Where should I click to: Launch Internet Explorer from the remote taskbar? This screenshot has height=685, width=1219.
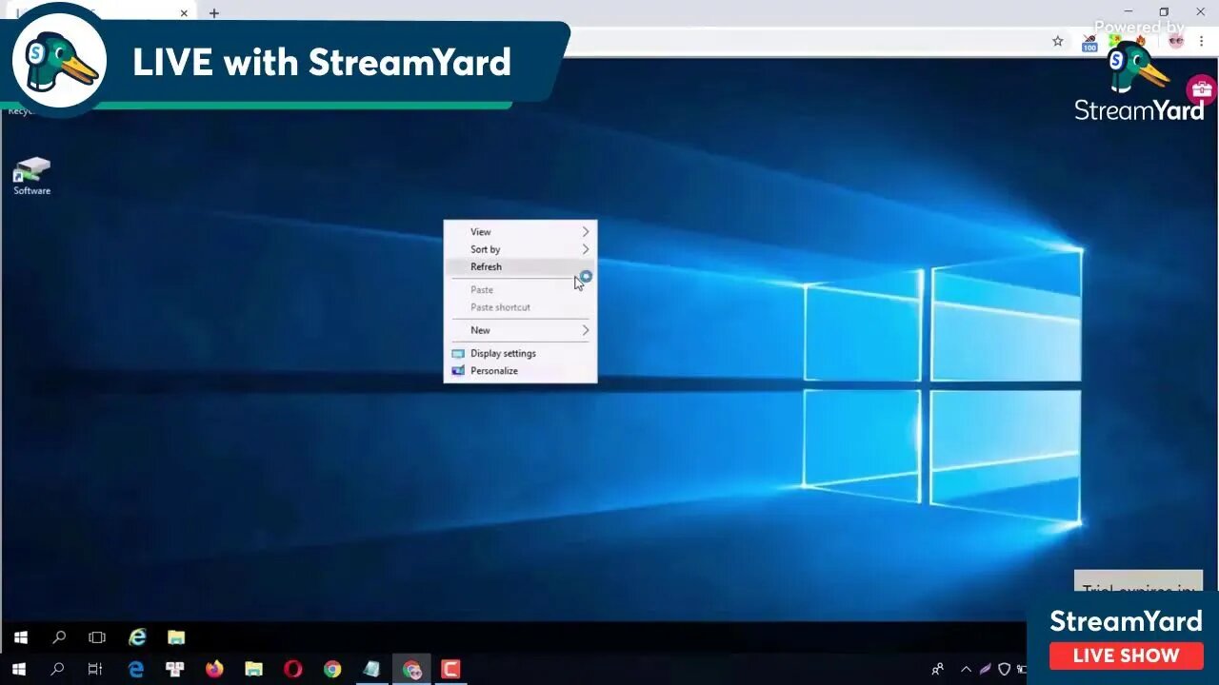pyautogui.click(x=138, y=637)
